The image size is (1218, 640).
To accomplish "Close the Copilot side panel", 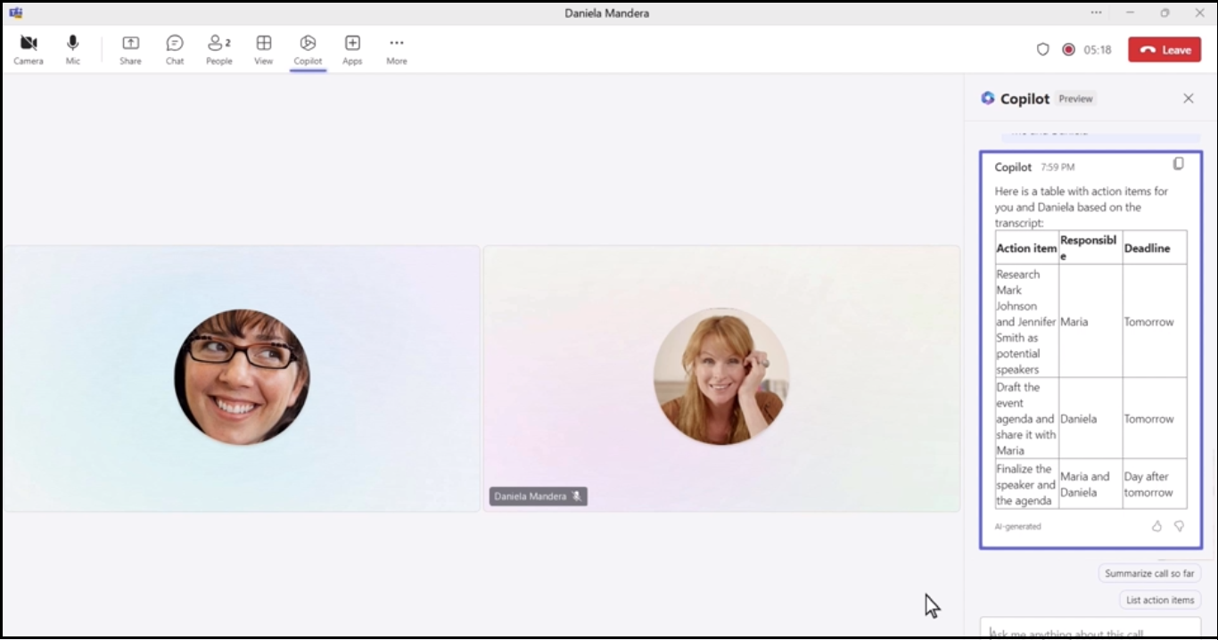I will [x=1188, y=99].
